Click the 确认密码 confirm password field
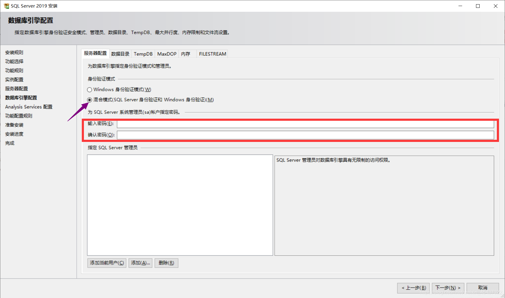505x298 pixels. point(305,135)
